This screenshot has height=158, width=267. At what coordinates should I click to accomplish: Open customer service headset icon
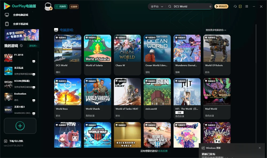[x=235, y=6]
